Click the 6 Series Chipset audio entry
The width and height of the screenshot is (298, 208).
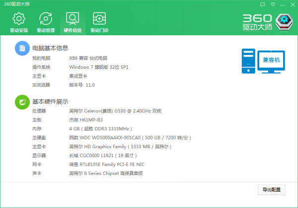[x=106, y=173]
